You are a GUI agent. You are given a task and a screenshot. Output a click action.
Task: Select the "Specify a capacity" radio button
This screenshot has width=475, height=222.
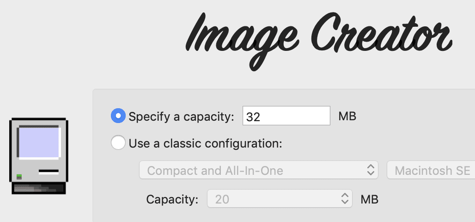point(118,116)
